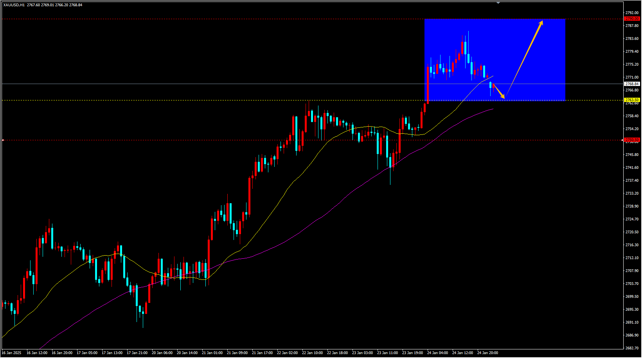The image size is (642, 358).
Task: Click the 2720.50 price scale label
Action: [632, 232]
